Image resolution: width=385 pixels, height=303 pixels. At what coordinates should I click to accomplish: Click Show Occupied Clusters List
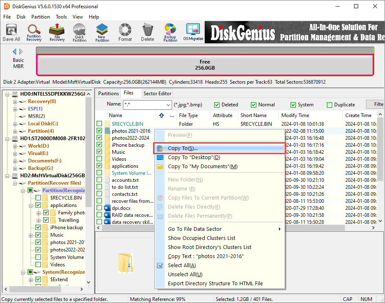(x=220, y=238)
